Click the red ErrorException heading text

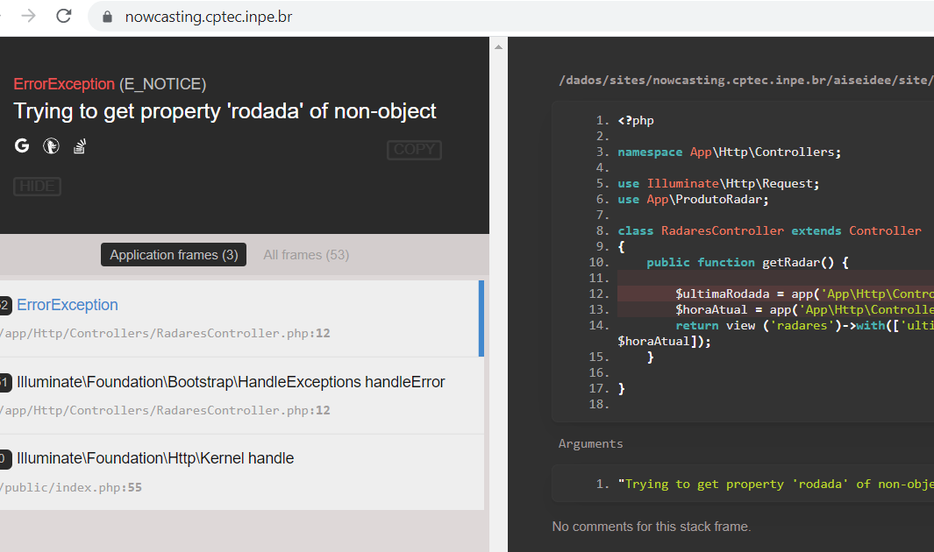[x=64, y=84]
